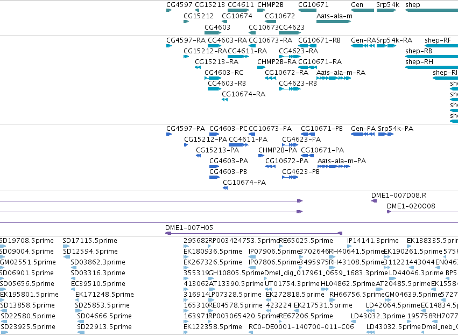Open the Aats-ala-m-PA protein label
This screenshot has height=335, width=458.
pyautogui.click(x=342, y=162)
